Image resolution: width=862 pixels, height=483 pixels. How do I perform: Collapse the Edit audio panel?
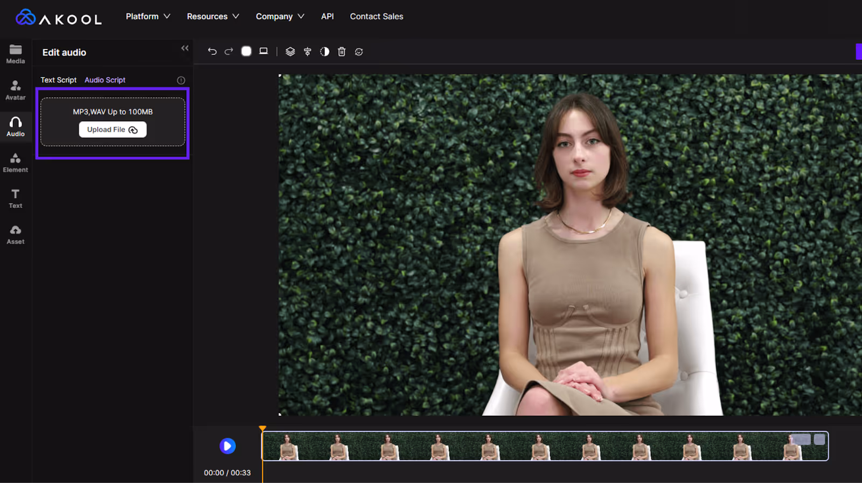coord(185,48)
